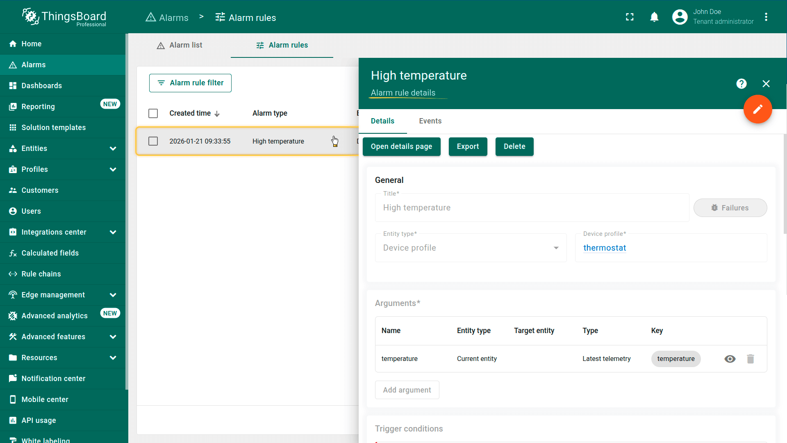Screen dimensions: 787x443
Task: Open the thermostat device profile link
Action: click(x=605, y=248)
